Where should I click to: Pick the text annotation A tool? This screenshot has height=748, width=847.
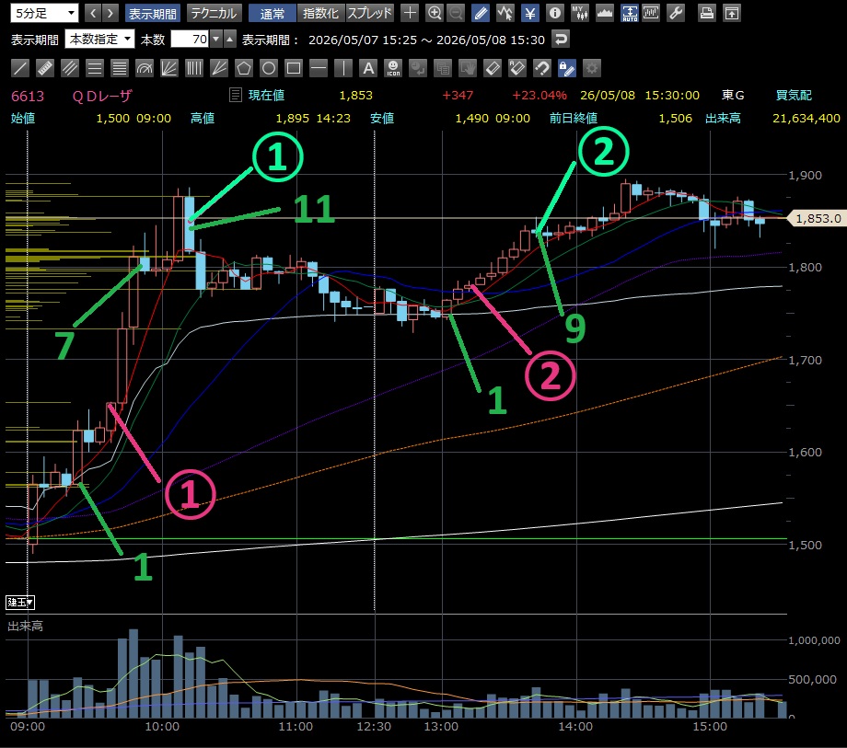coord(368,68)
